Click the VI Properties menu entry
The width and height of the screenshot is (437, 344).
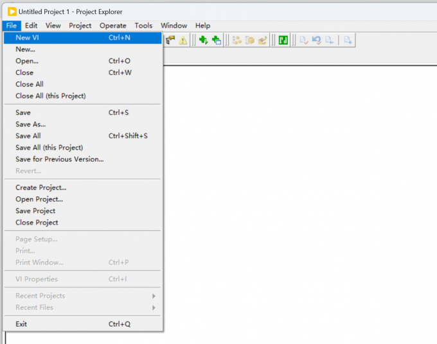(82, 279)
